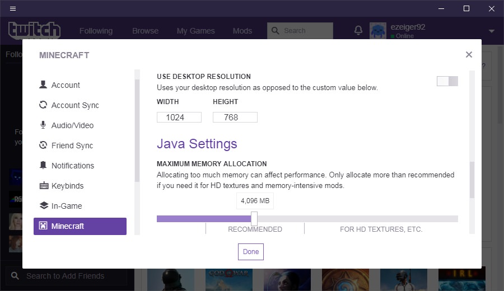Click the Search to Add Friends field
The image size is (504, 291).
click(67, 276)
